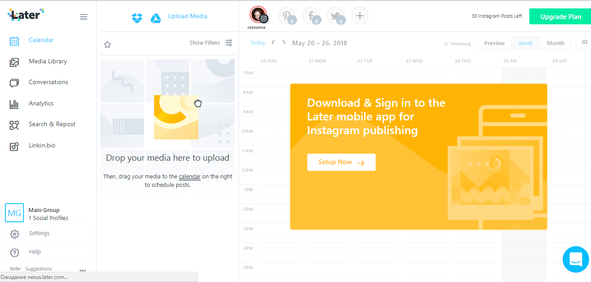
Task: Click the MG group avatar
Action: click(15, 212)
